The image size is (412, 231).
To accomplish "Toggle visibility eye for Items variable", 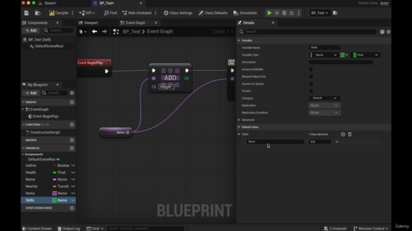I will (73, 193).
